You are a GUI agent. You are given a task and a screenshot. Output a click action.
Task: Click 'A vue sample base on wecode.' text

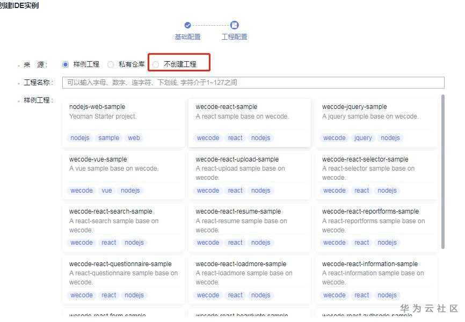[114, 169]
